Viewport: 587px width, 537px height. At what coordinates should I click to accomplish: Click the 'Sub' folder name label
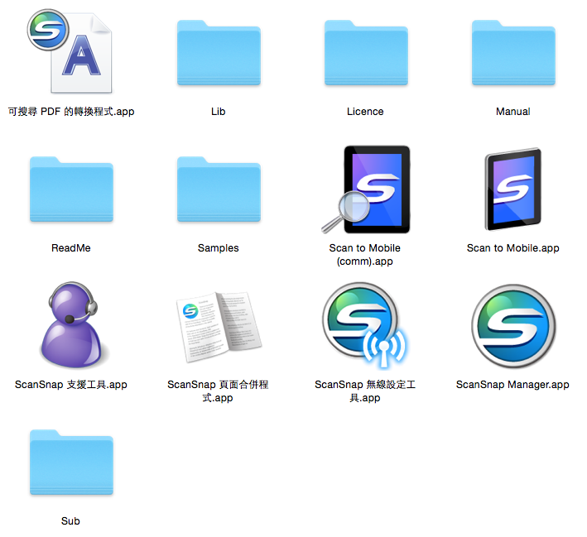tap(70, 521)
